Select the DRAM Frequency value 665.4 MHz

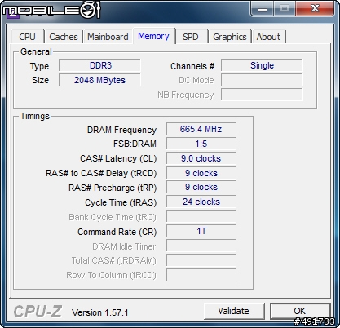point(201,129)
